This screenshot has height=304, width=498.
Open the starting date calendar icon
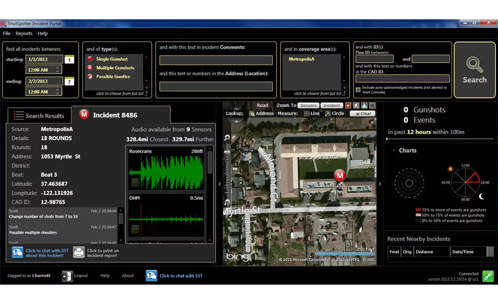[69, 59]
